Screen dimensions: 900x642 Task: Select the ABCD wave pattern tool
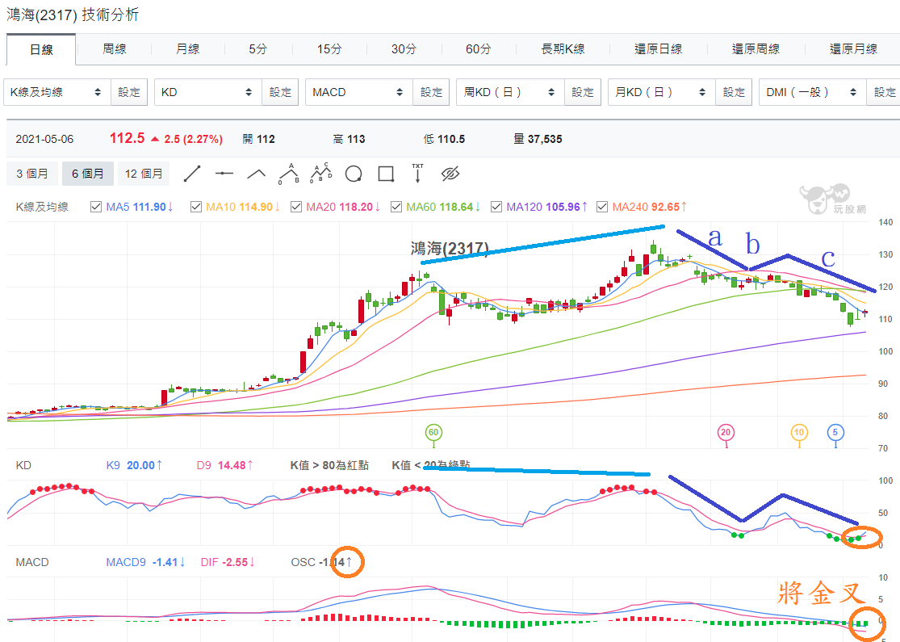tap(321, 174)
